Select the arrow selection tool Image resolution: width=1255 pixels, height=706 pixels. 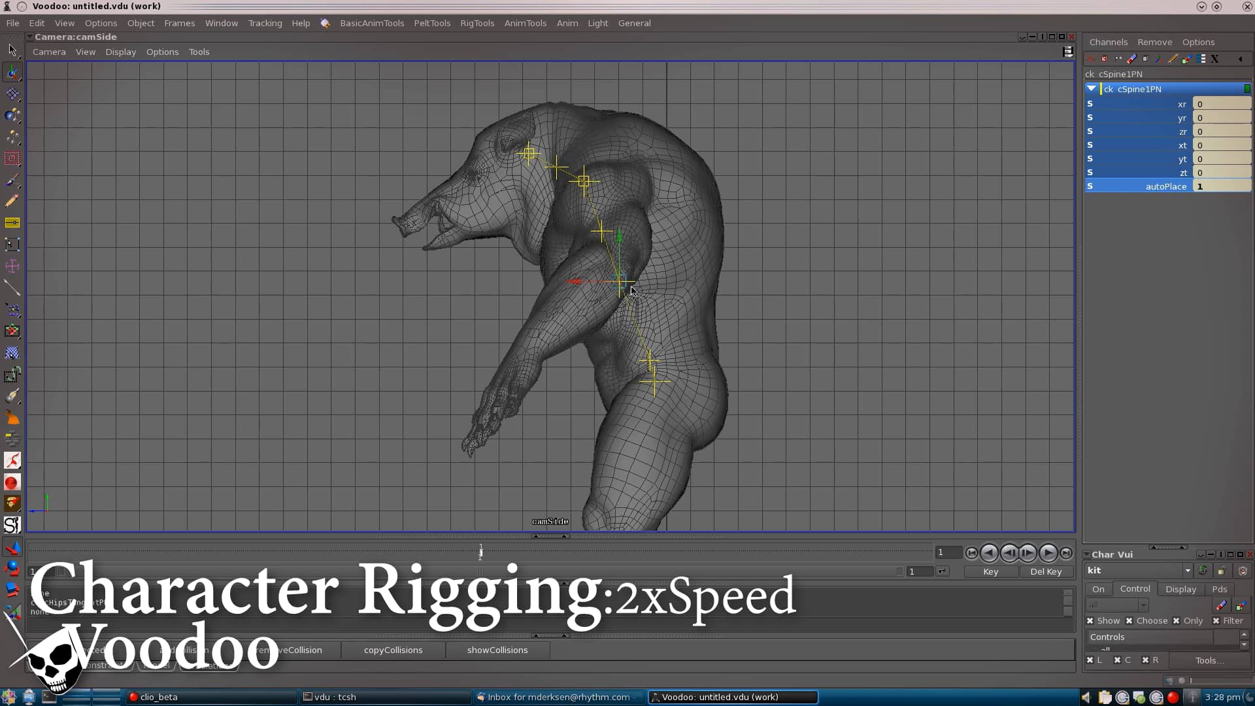(12, 50)
